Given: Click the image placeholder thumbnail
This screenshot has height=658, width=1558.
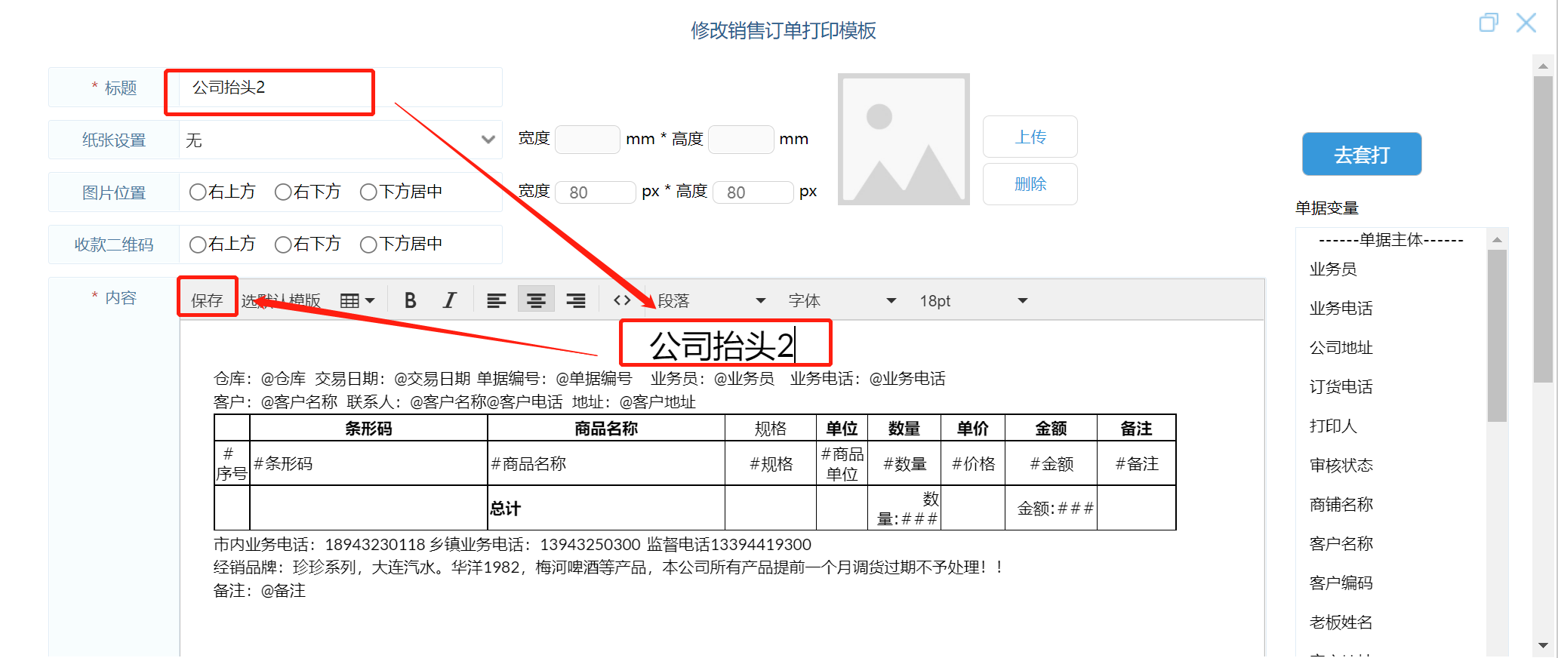Looking at the screenshot, I should [904, 139].
